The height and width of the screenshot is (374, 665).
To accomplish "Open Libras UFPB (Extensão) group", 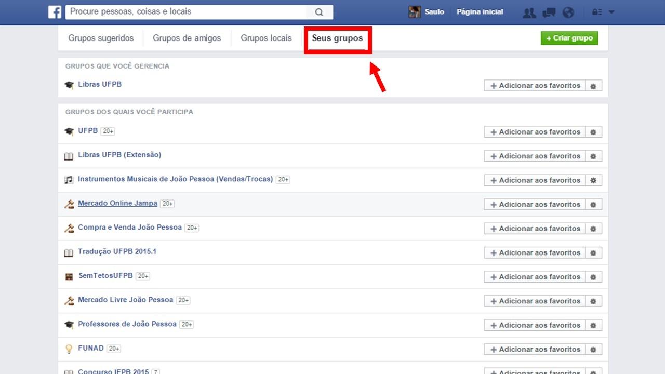I will click(119, 155).
